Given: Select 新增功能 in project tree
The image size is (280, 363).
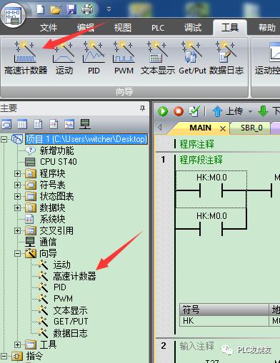Looking at the screenshot, I should (56, 150).
